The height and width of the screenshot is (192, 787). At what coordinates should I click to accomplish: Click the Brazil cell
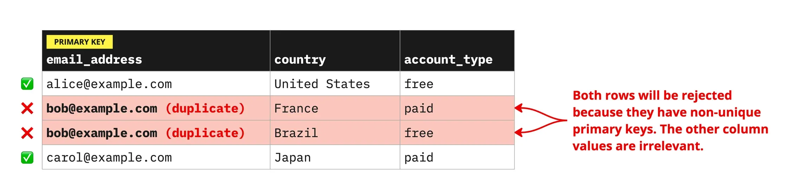pyautogui.click(x=296, y=133)
